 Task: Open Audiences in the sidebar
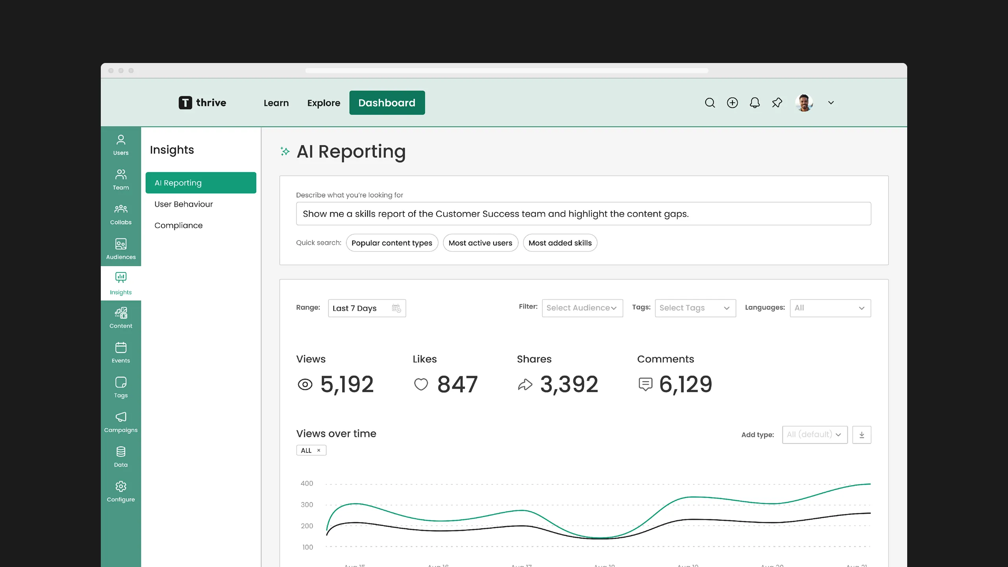(120, 249)
